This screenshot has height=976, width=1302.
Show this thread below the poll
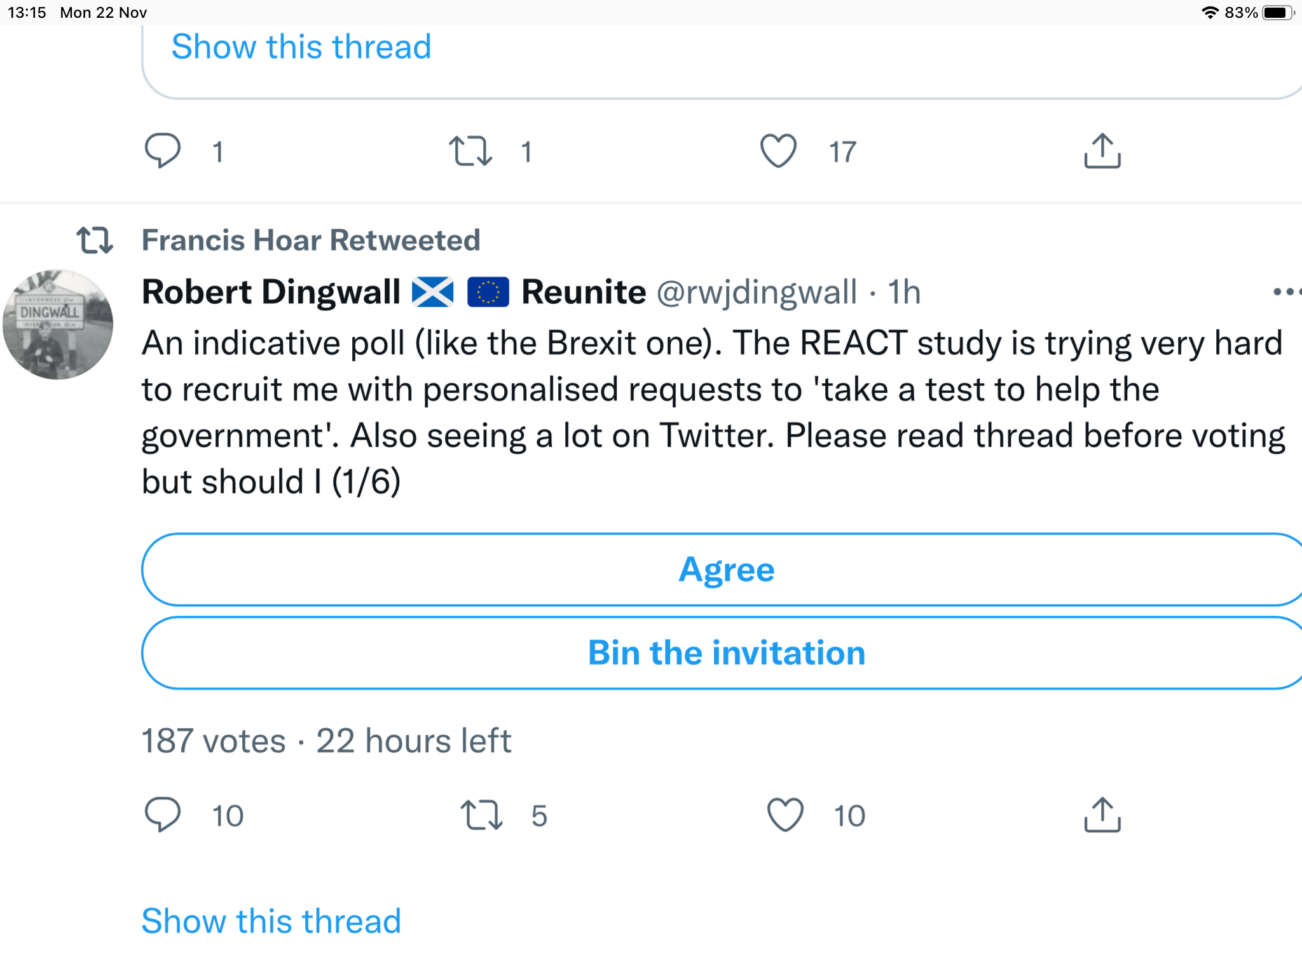[x=271, y=921]
